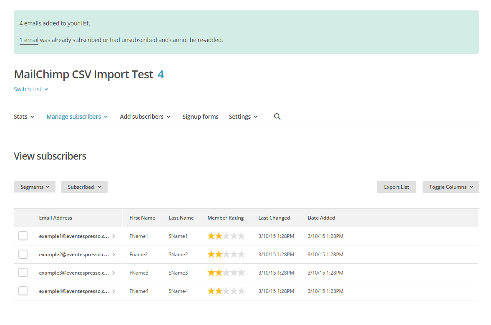Sort by Email Address column header
491x325 pixels.
(x=55, y=218)
